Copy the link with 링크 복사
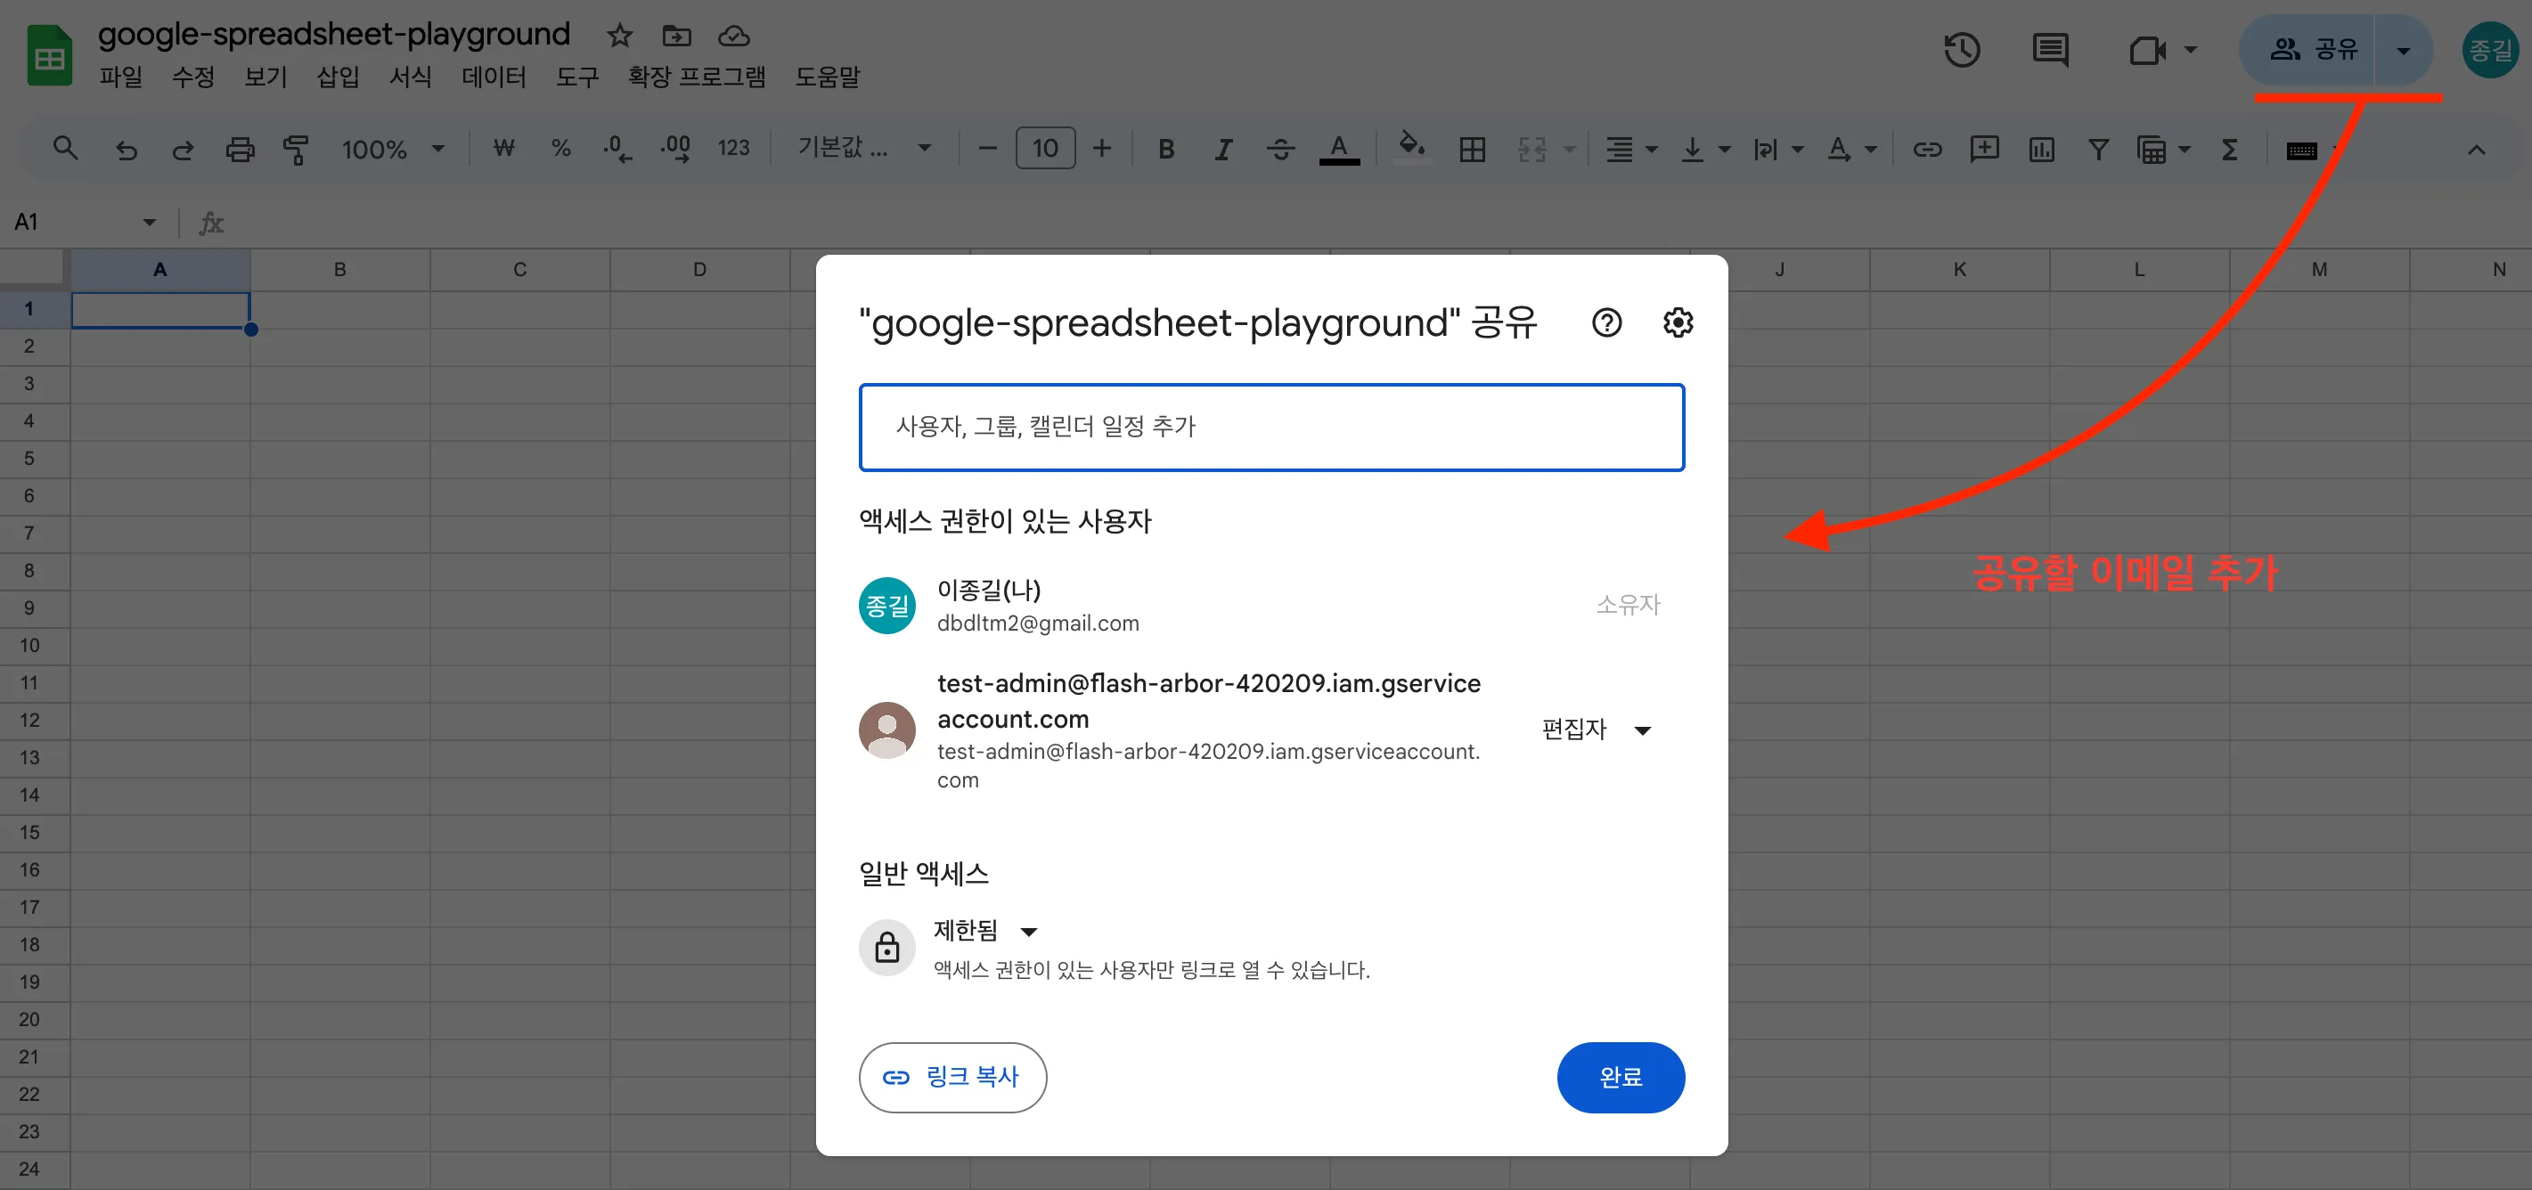2532x1190 pixels. click(x=952, y=1077)
